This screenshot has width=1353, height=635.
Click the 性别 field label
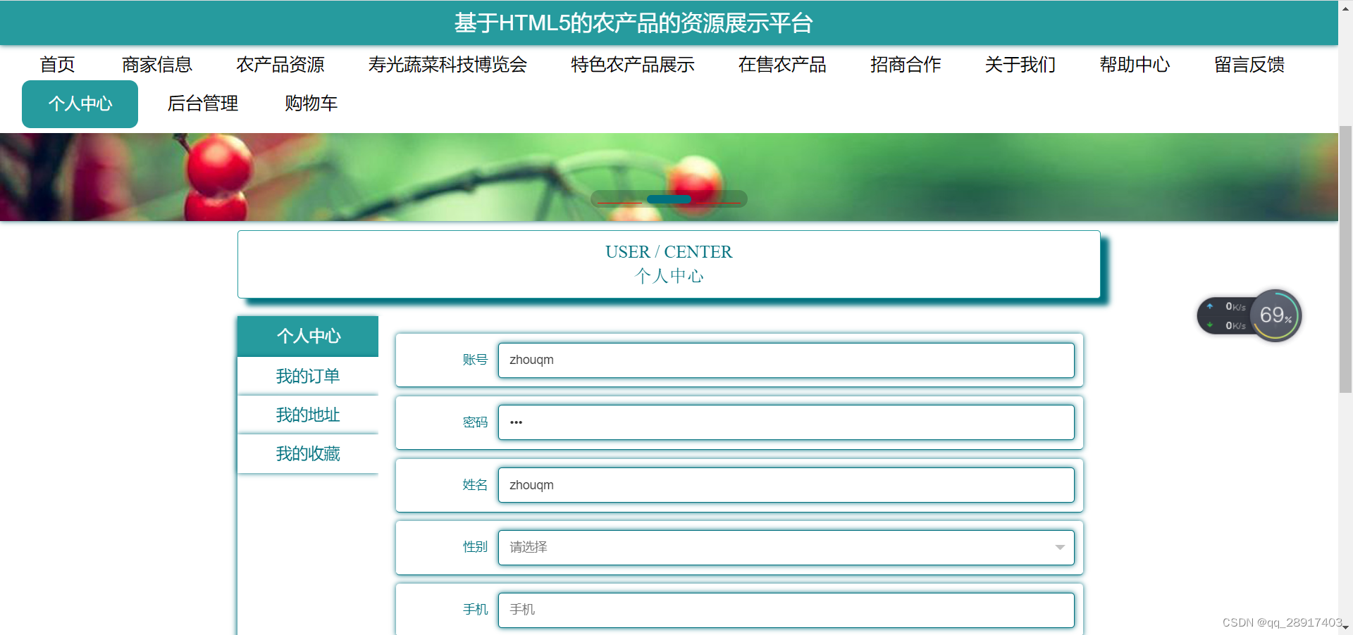pos(475,547)
